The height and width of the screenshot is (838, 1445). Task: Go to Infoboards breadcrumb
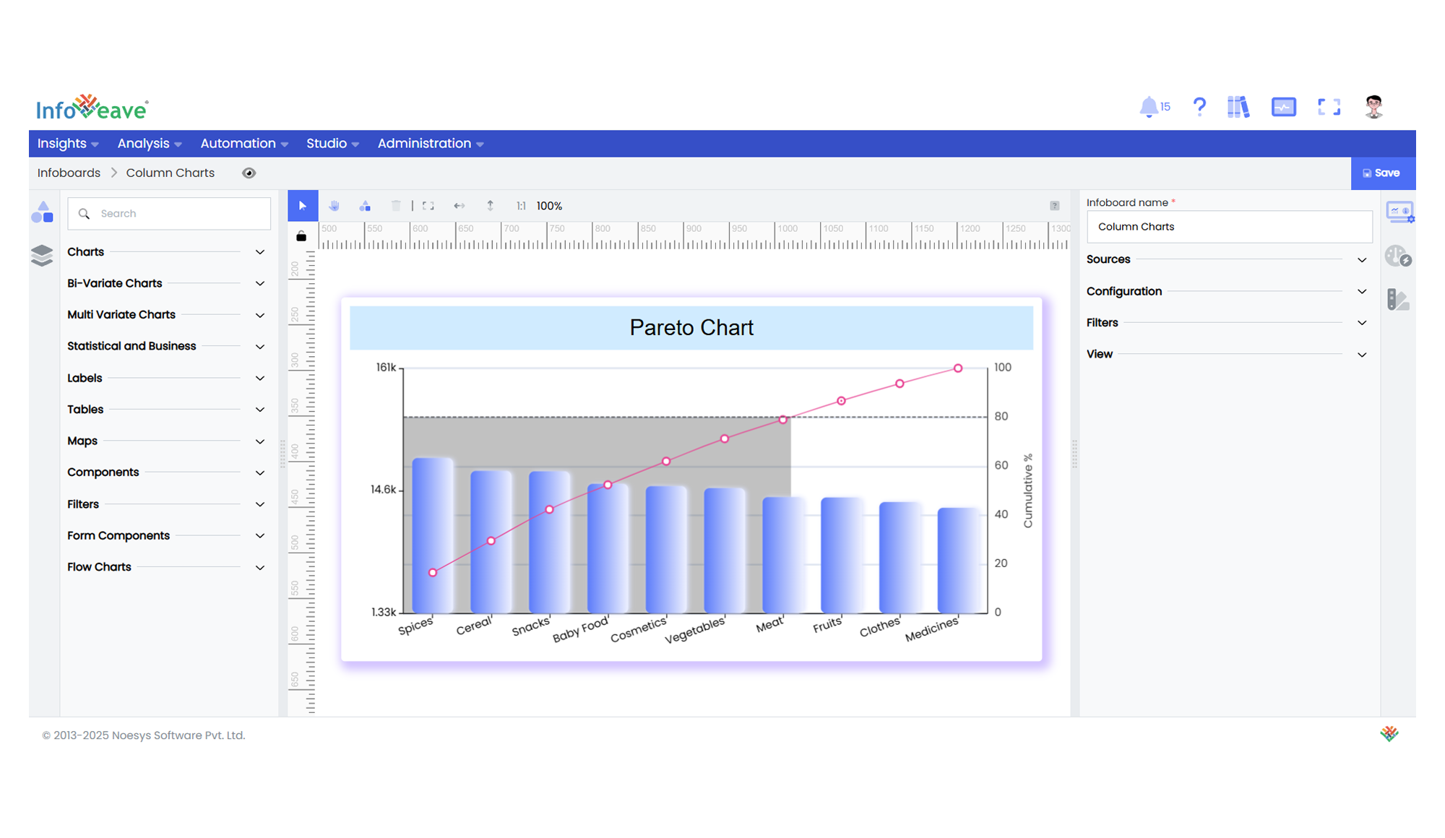pos(69,173)
